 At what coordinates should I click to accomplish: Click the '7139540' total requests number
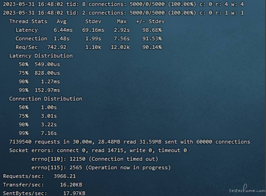coord(20,142)
